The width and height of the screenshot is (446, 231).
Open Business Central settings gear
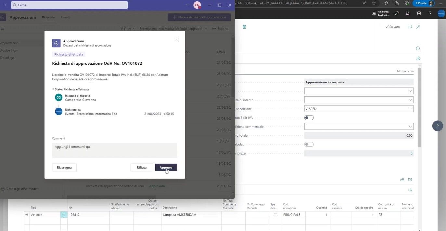pyautogui.click(x=419, y=13)
